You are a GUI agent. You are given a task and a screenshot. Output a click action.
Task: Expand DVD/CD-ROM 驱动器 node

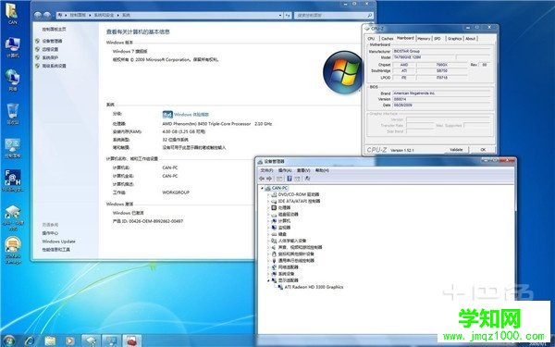click(268, 194)
